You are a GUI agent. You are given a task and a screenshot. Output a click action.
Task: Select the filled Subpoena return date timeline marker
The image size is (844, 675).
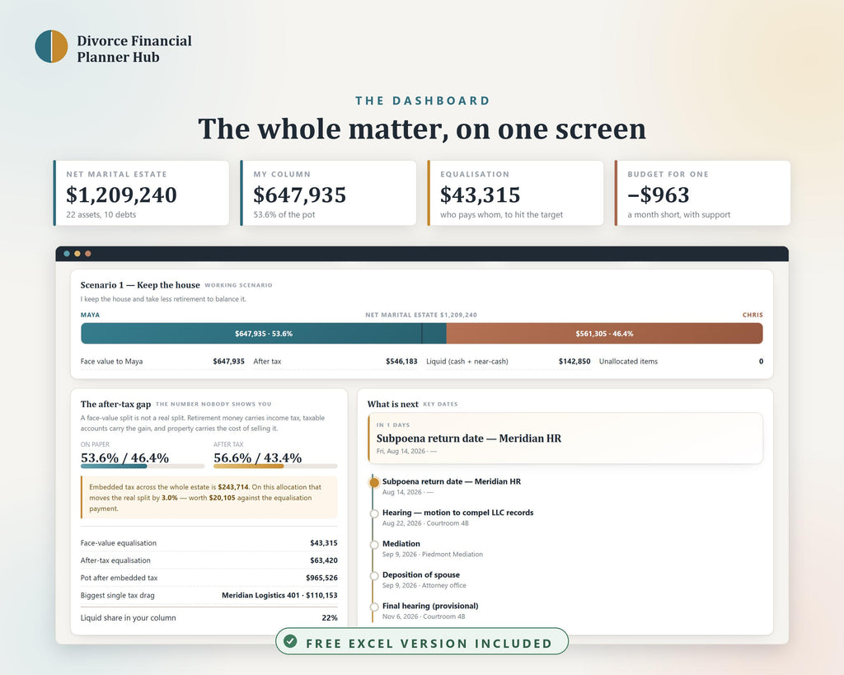click(374, 482)
